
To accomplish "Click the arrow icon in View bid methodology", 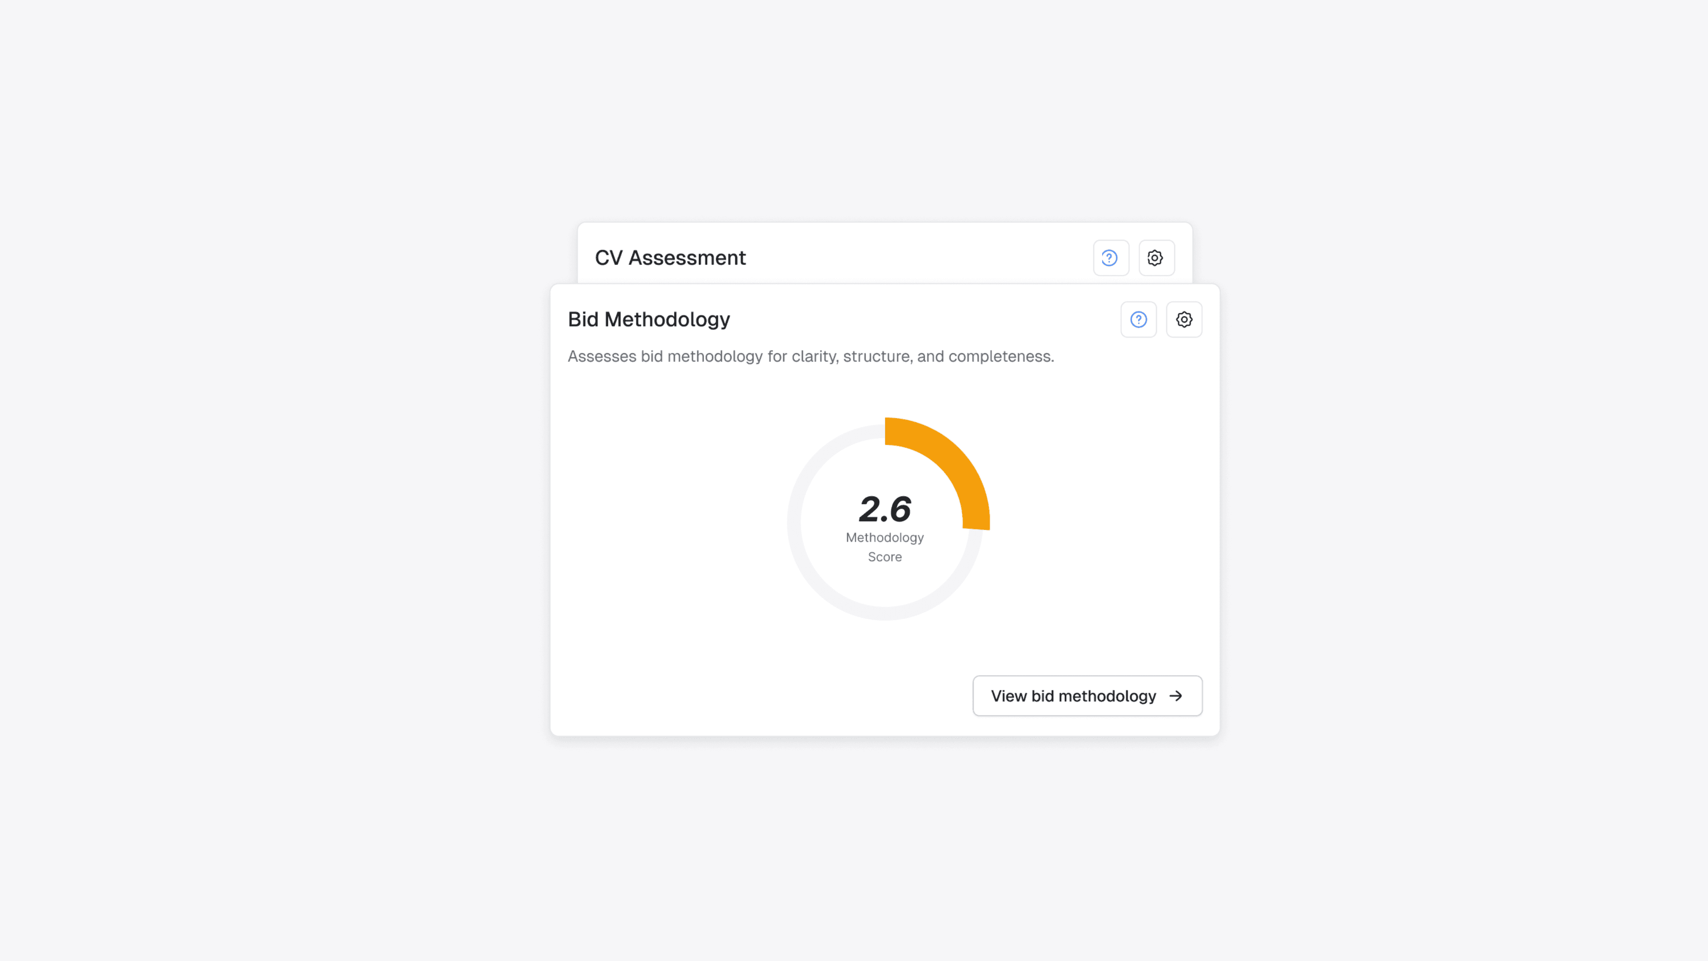I will (x=1176, y=696).
